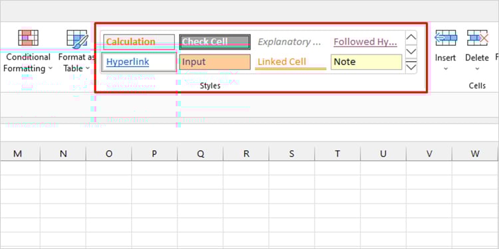Open the Insert dropdown arrow
The height and width of the screenshot is (249, 499).
446,68
